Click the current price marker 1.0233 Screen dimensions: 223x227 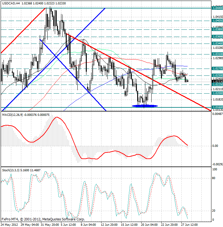point(217,82)
